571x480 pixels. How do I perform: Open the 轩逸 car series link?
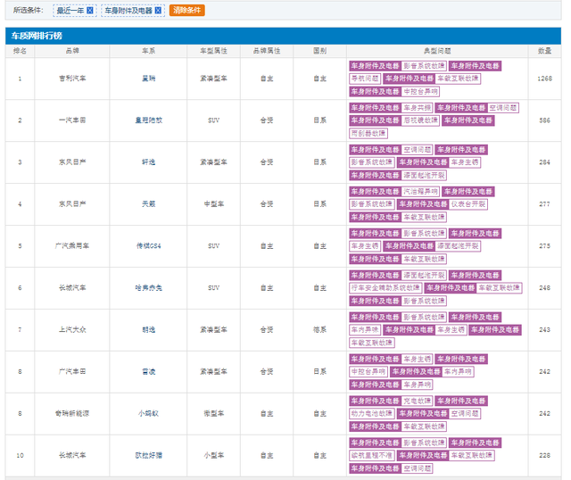pyautogui.click(x=149, y=162)
